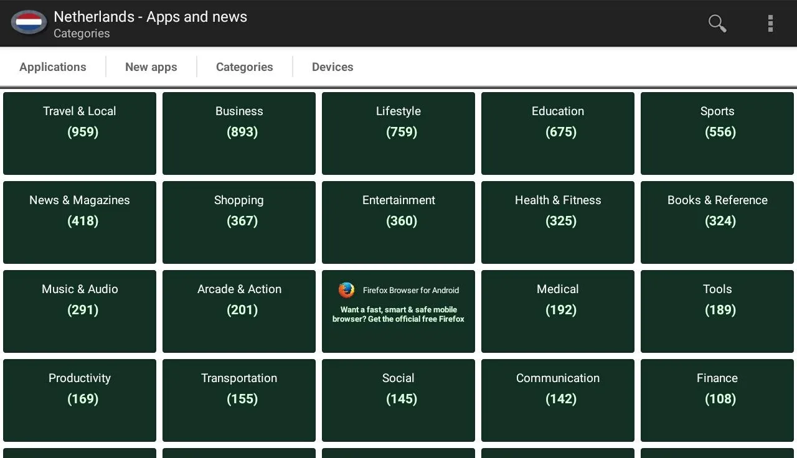Select the Tools category tile
This screenshot has width=797, height=458.
point(717,311)
